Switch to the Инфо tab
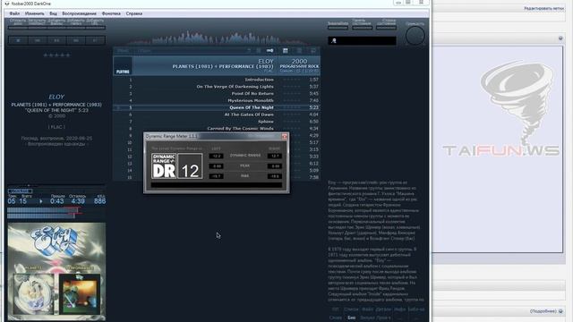 point(400,309)
